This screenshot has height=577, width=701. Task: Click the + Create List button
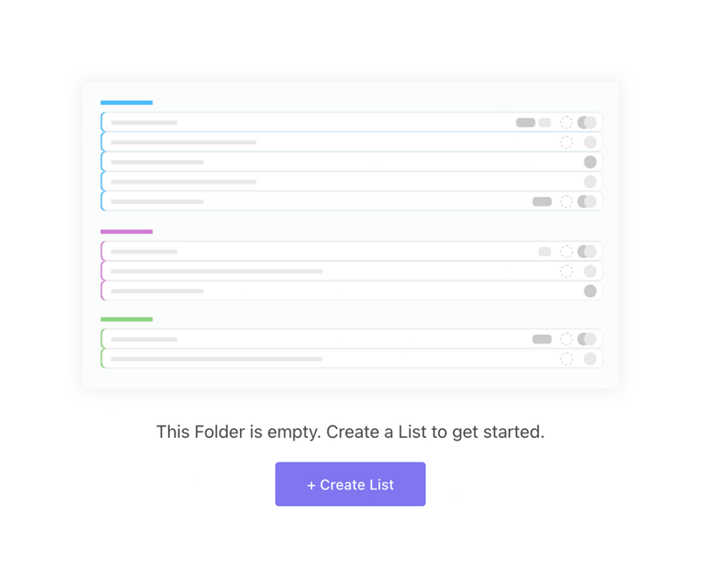(350, 483)
